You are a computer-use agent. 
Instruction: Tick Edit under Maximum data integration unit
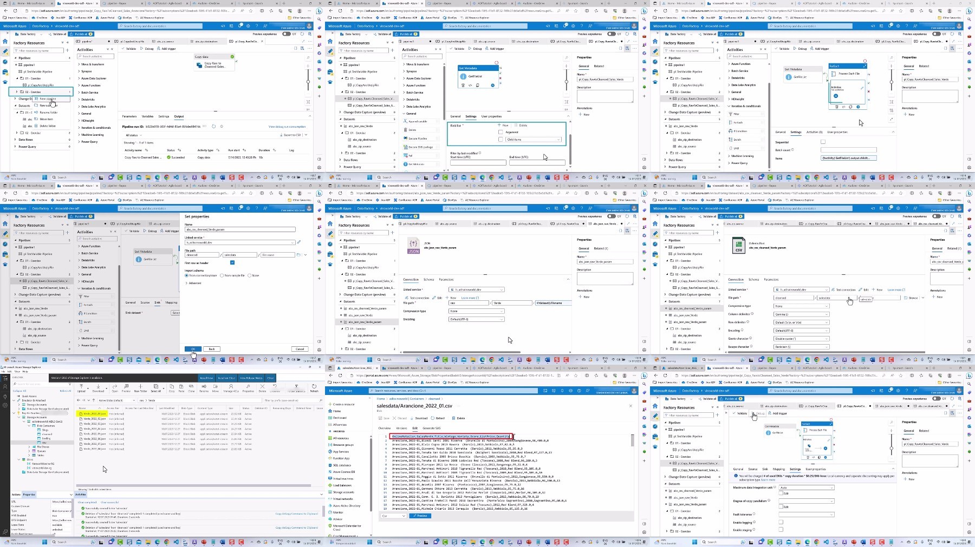[781, 493]
